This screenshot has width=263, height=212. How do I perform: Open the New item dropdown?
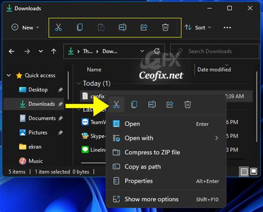pyautogui.click(x=26, y=28)
